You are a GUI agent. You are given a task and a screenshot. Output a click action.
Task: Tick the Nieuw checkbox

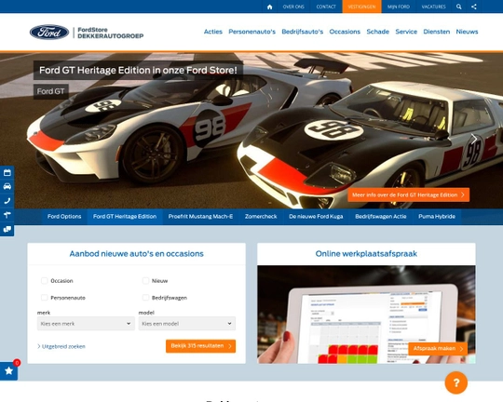point(145,281)
